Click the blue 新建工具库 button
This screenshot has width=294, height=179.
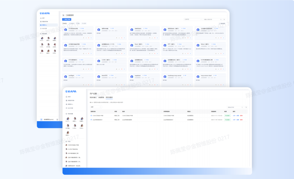point(66,19)
